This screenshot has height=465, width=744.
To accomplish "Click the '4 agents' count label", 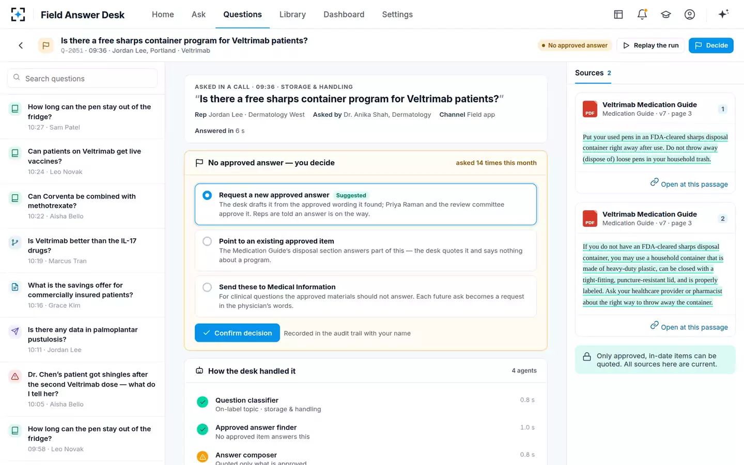I will 524,370.
